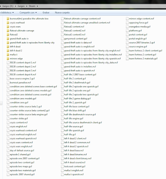This screenshot has width=166, height=179.
Task: Select the left 4 dead 2 folder icon
Action: coord(8,51)
